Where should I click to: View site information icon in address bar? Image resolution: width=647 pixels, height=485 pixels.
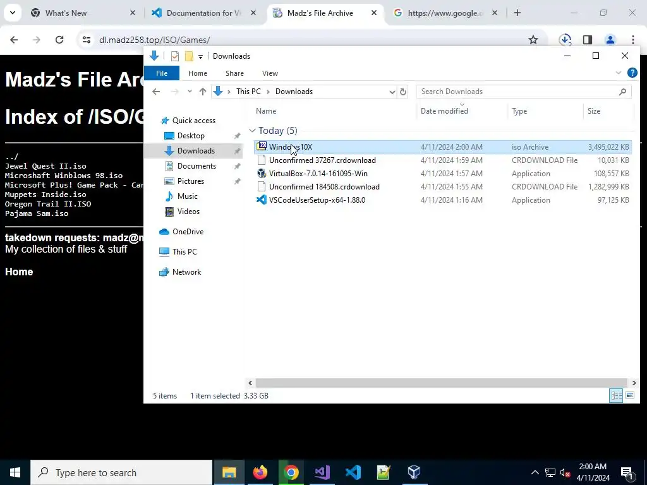(x=86, y=40)
